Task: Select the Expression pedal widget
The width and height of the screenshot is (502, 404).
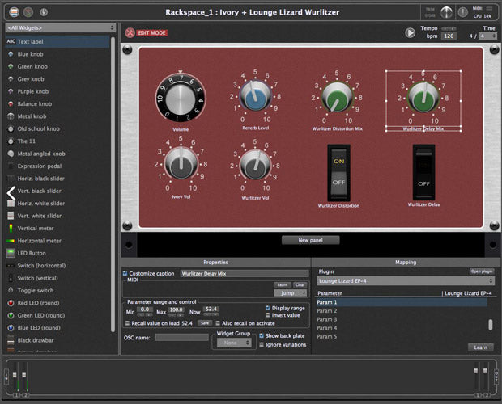Action: 57,166
